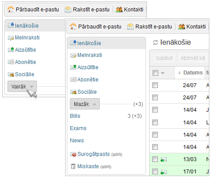Screen dimensions: 212x180
Task: Tick the checkbox of the second 24/07 message
Action: tap(155, 97)
